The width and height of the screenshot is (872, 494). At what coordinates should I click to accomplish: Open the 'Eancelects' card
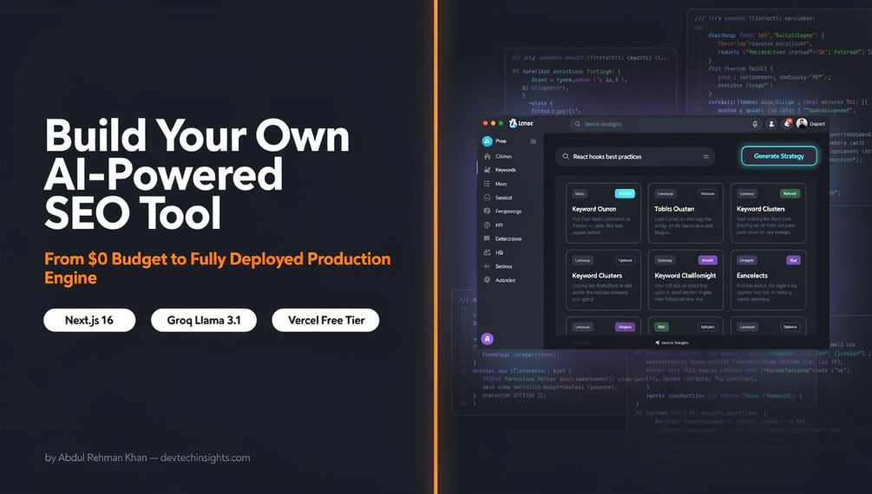click(768, 280)
